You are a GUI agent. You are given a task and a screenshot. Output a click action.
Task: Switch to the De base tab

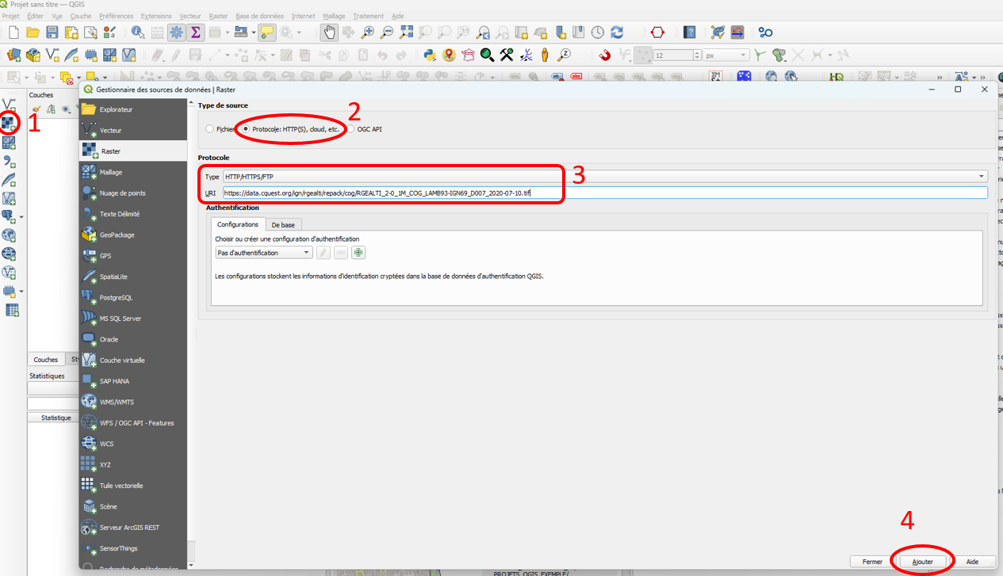283,225
